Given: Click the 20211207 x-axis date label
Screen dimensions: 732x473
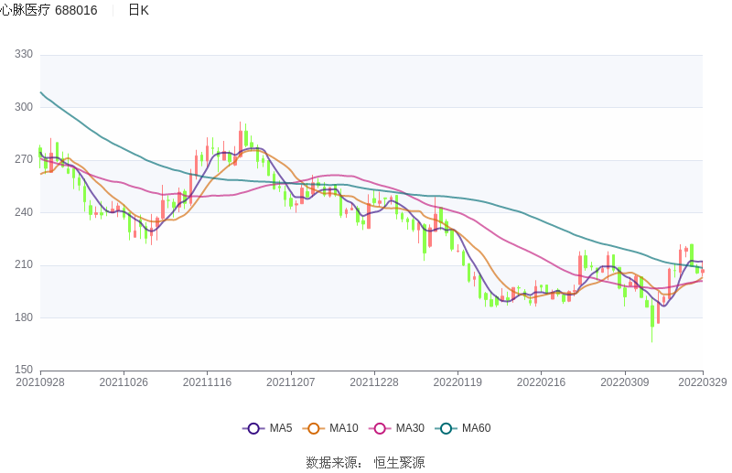Looking at the screenshot, I should tap(290, 382).
